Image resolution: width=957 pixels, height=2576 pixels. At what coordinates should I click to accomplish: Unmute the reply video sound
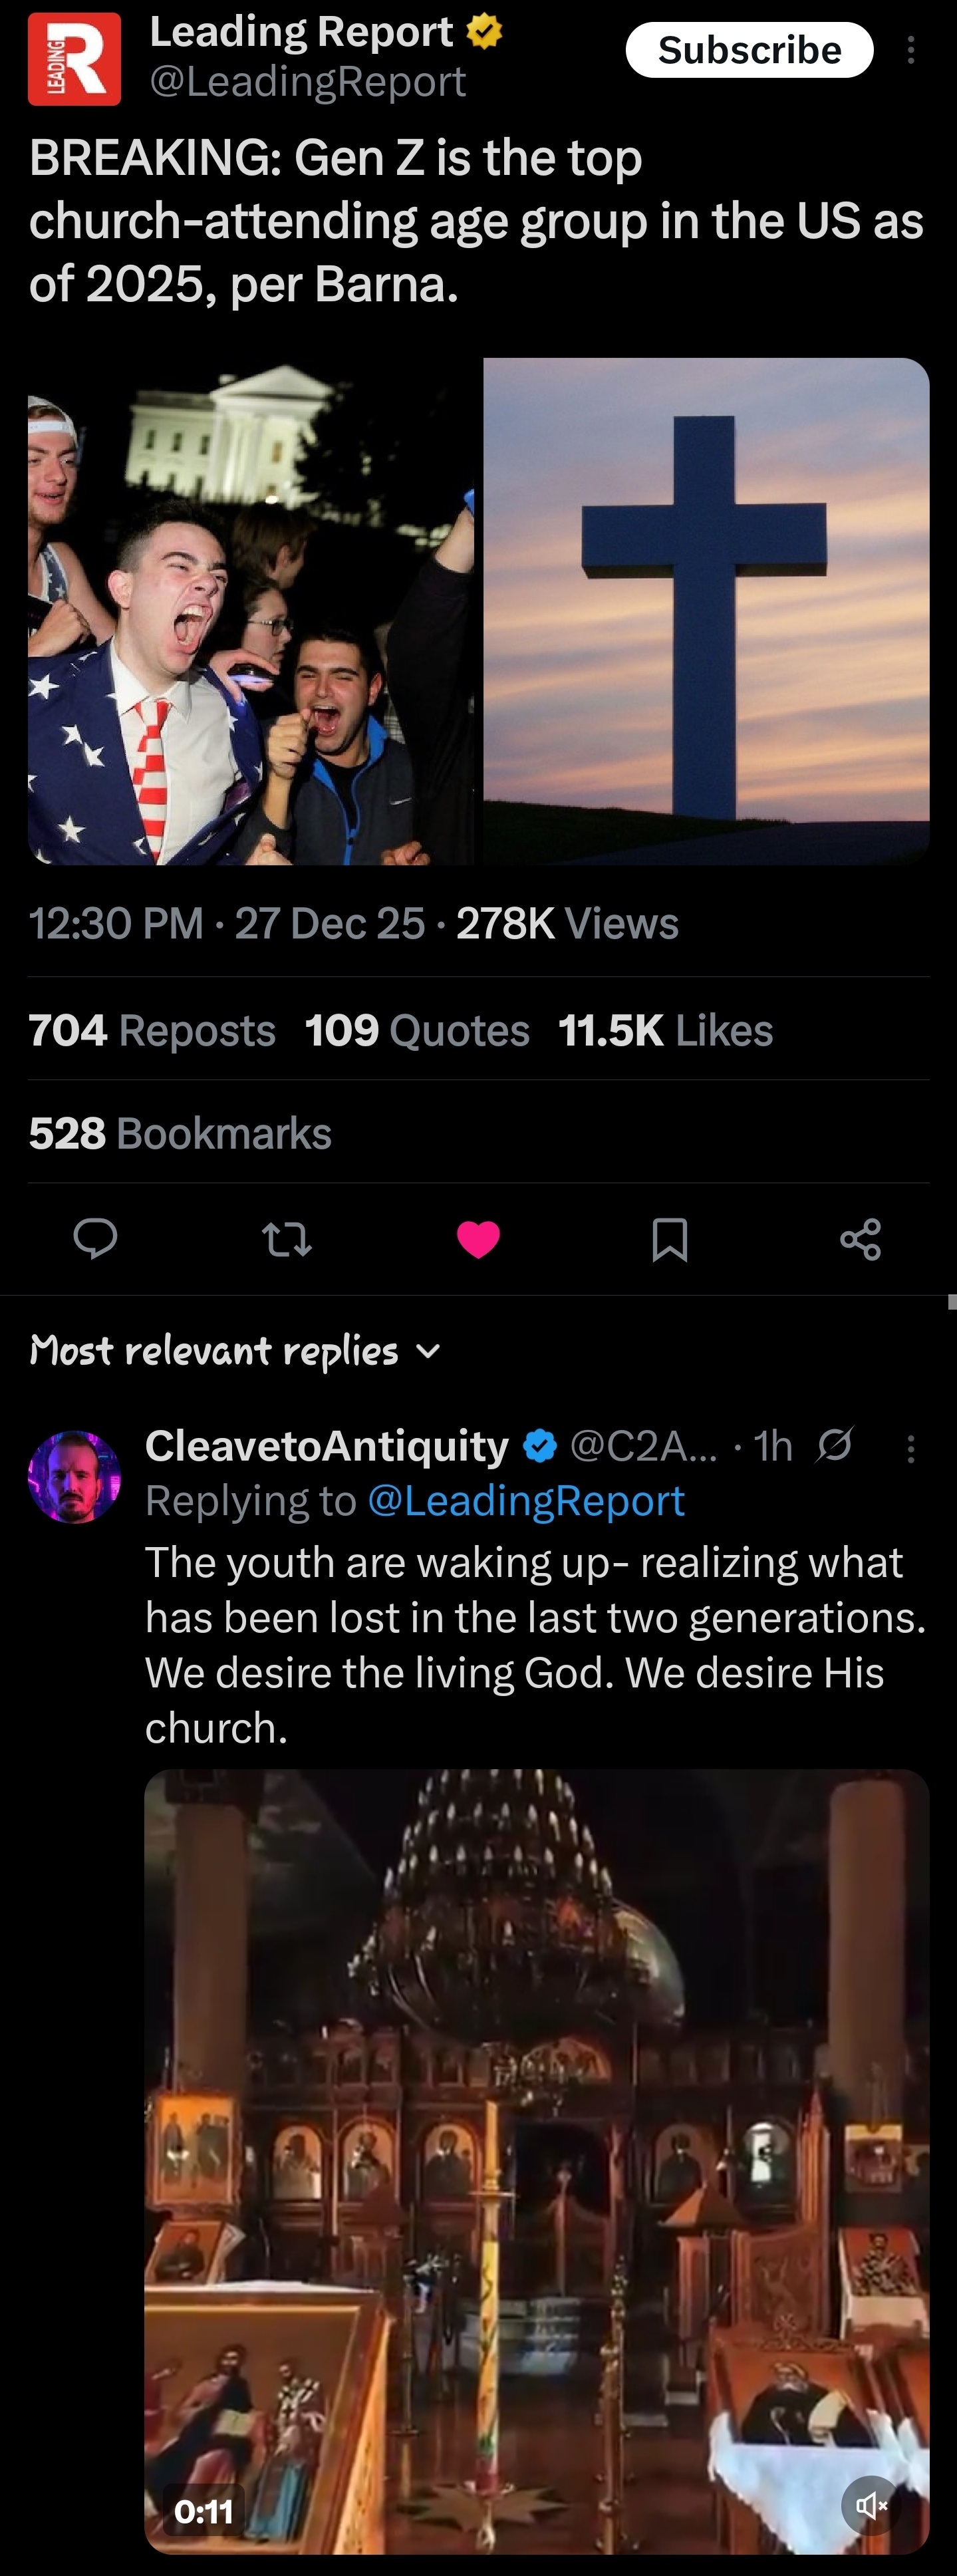[x=871, y=2505]
